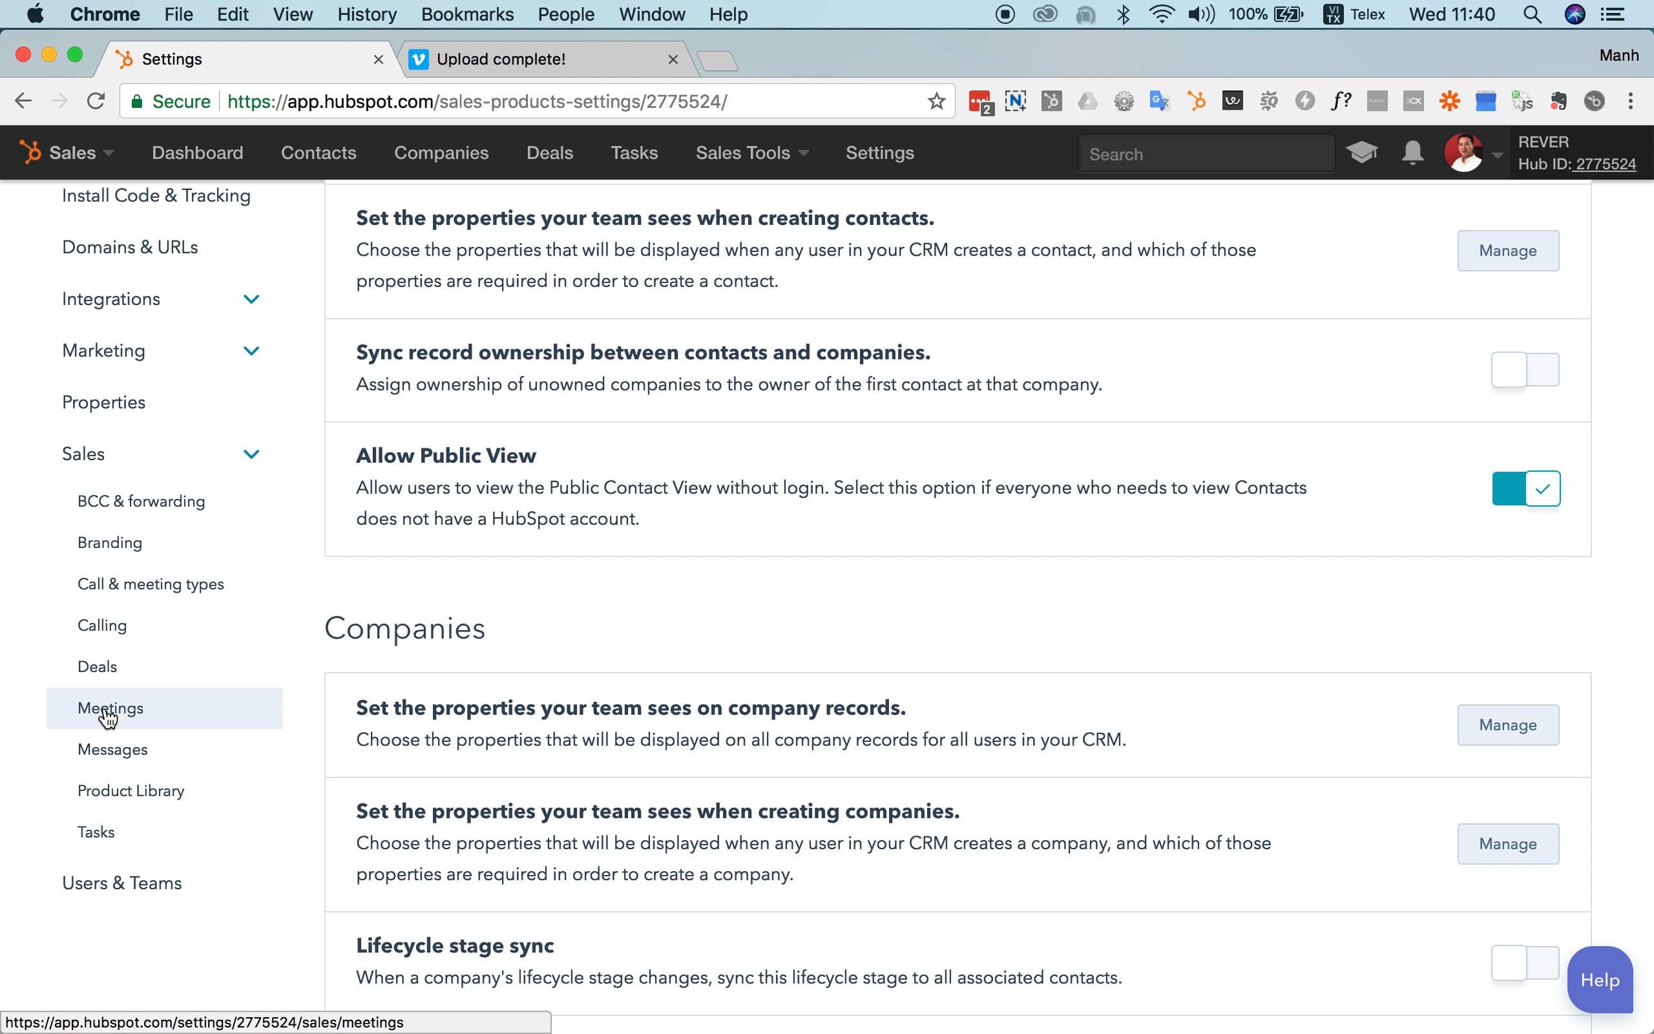Enable the Lifecycle stage sync toggle
This screenshot has width=1654, height=1034.
coord(1525,963)
